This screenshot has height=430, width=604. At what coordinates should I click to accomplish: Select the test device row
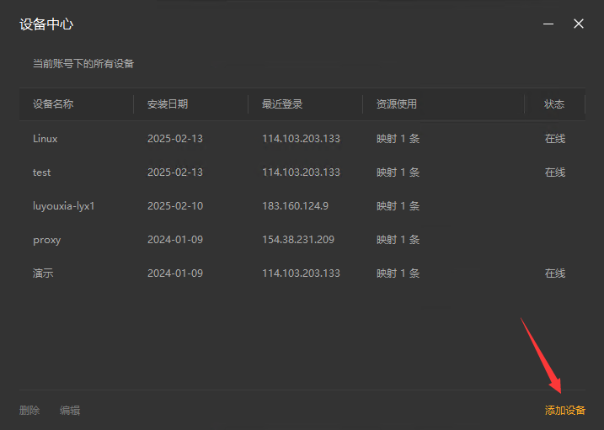tap(302, 173)
